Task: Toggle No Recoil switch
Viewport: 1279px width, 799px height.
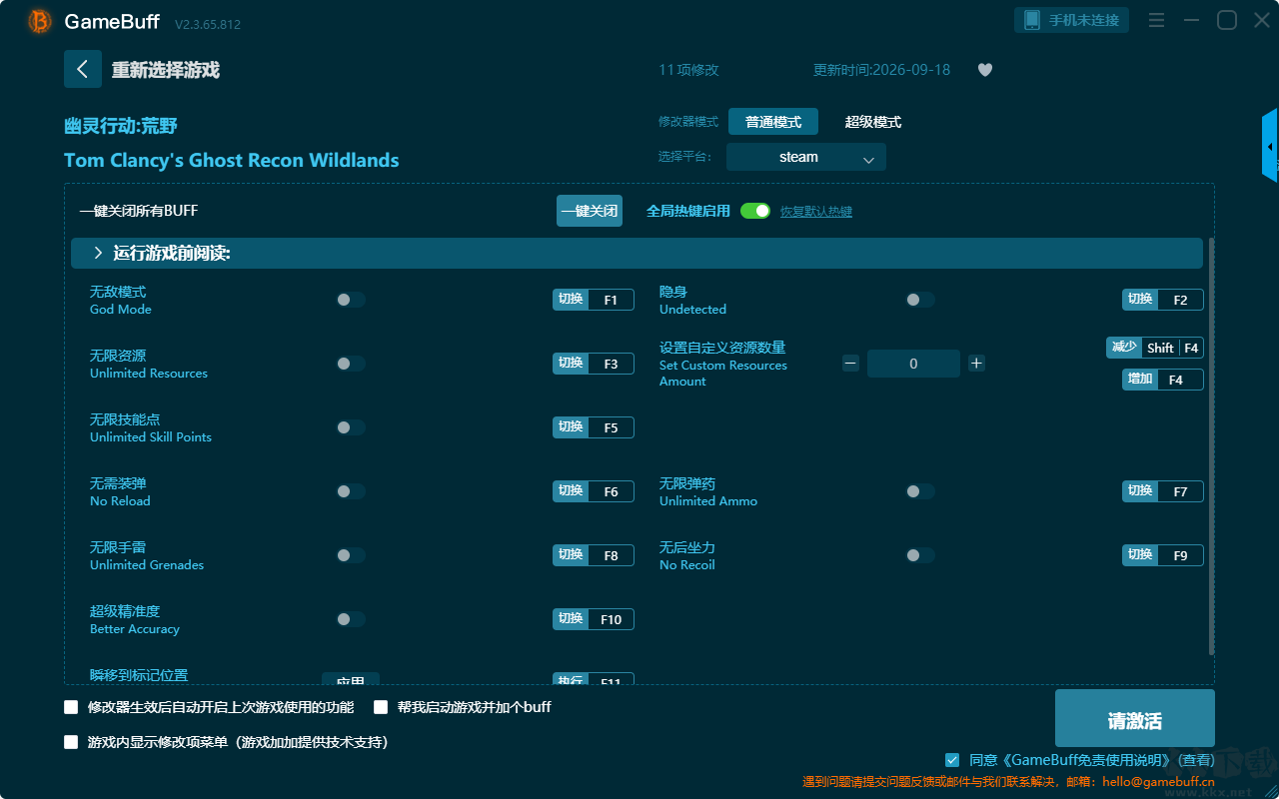Action: [x=920, y=555]
